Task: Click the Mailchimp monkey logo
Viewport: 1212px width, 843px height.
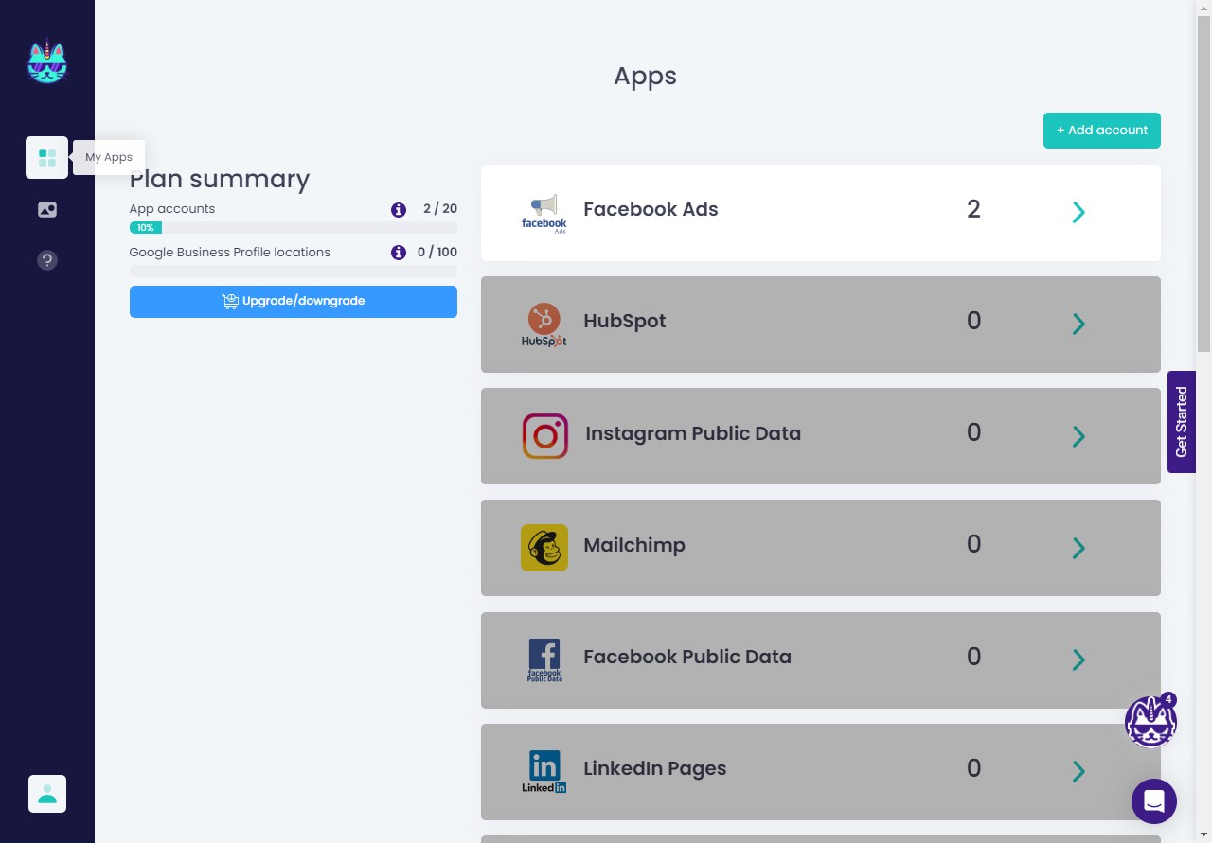Action: point(544,548)
